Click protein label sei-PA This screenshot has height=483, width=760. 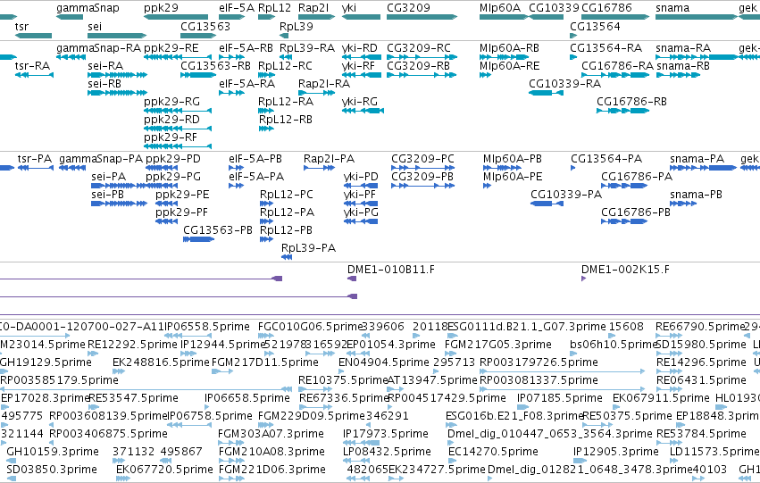click(108, 177)
